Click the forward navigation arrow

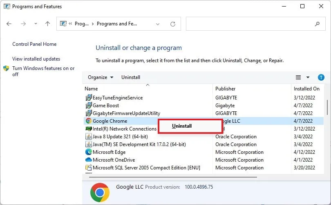point(23,24)
